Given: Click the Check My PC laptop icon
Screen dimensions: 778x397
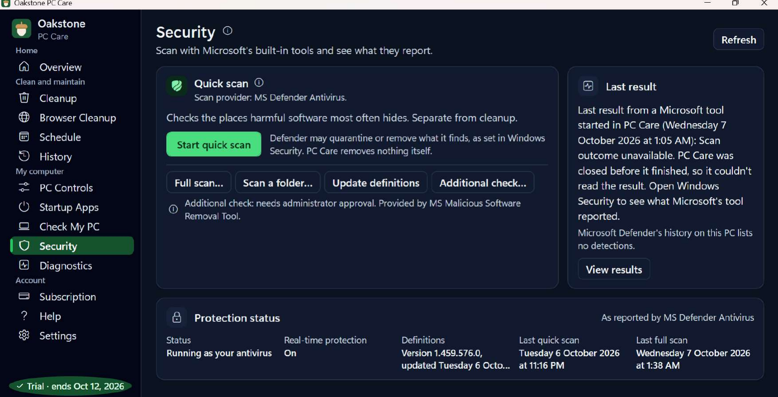Looking at the screenshot, I should 24,226.
